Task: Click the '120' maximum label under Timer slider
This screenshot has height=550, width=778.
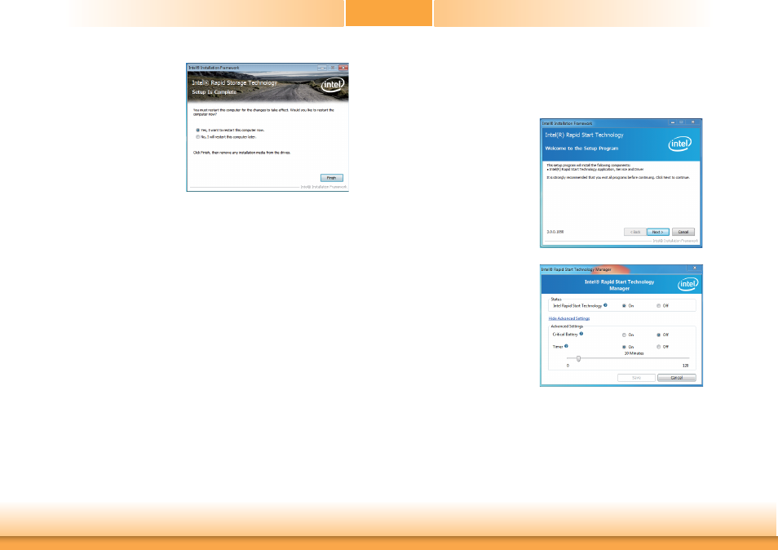Action: [x=686, y=366]
